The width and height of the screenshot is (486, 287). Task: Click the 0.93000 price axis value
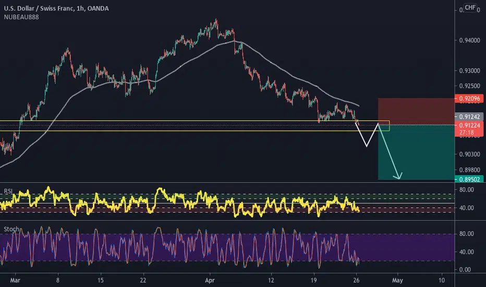(469, 71)
